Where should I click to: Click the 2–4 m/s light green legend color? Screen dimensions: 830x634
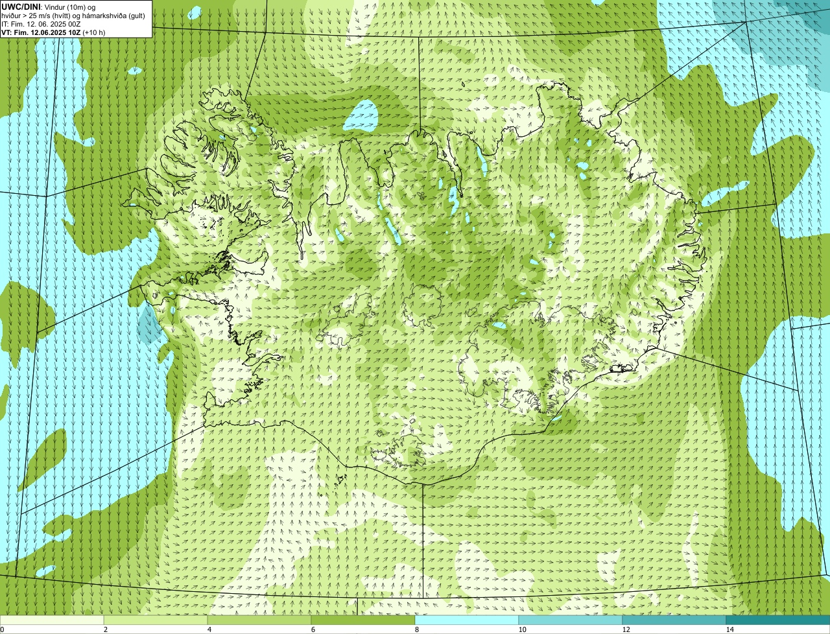[x=156, y=620]
